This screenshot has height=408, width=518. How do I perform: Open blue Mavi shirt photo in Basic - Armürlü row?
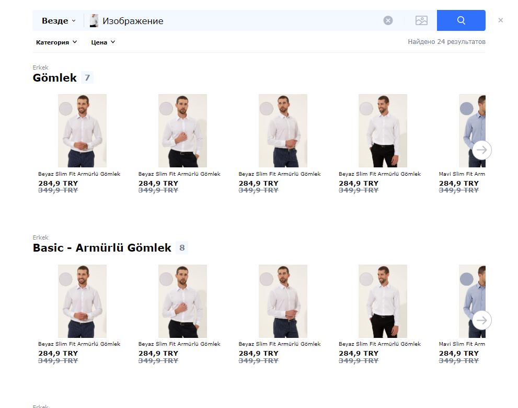point(472,301)
